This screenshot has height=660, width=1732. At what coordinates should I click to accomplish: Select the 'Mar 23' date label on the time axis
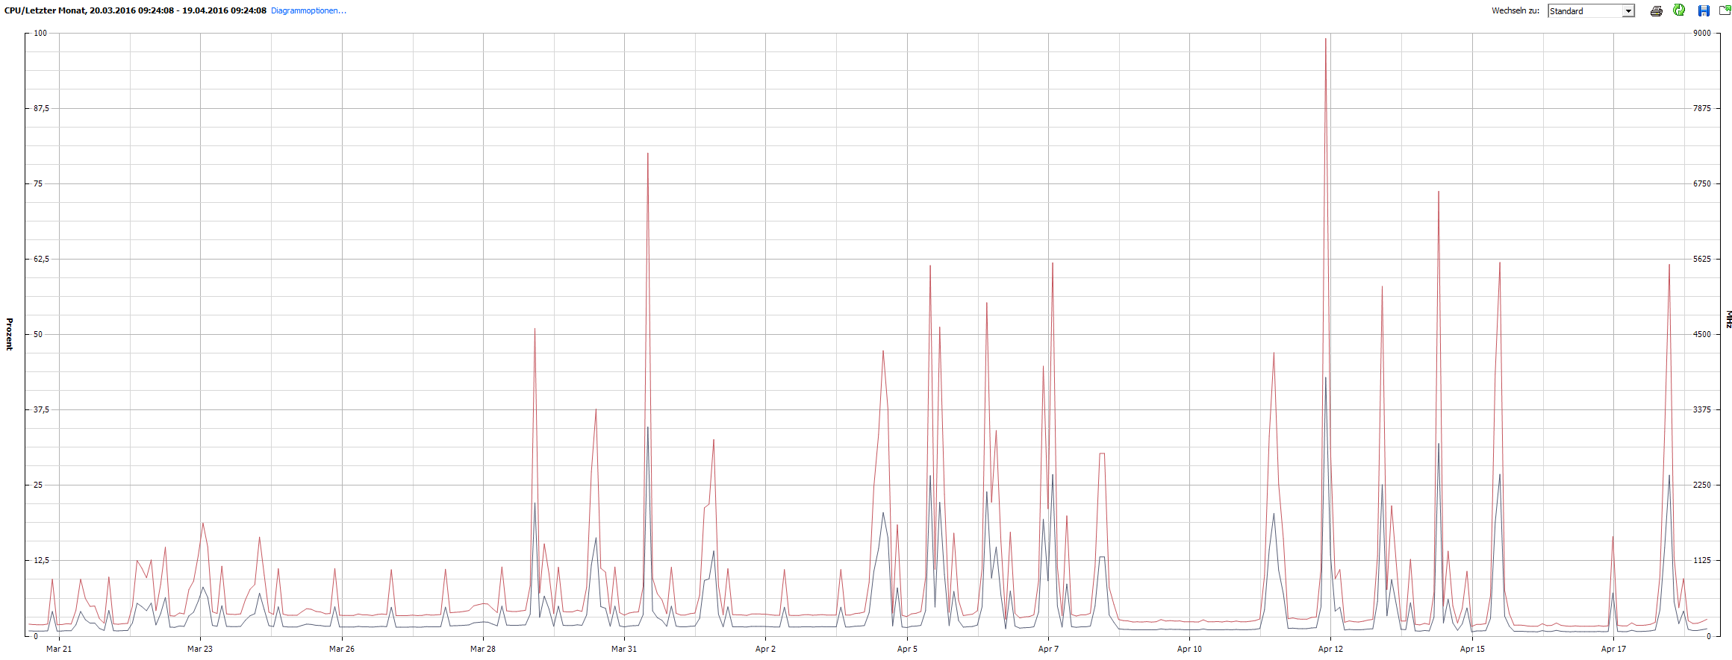click(200, 649)
